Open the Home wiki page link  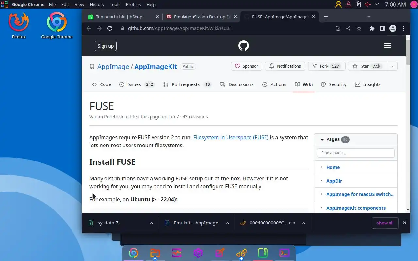click(x=333, y=167)
